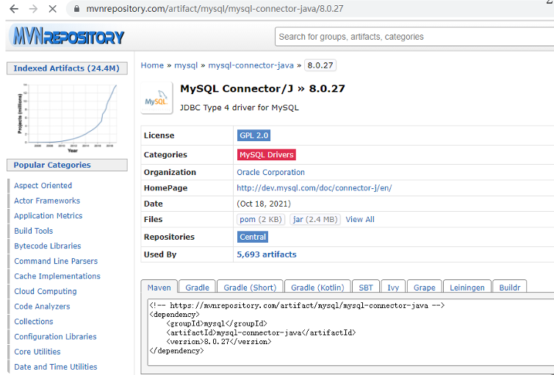Download the jar (2.4 MB) file
554x375 pixels.
[315, 220]
